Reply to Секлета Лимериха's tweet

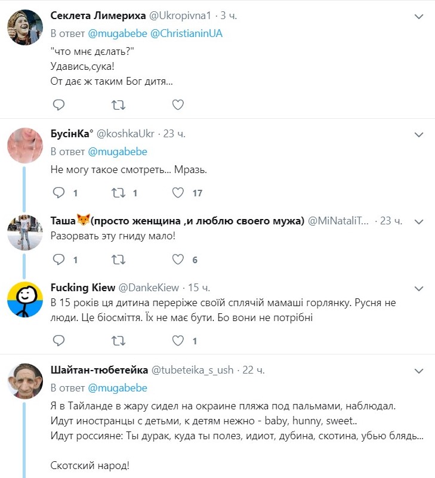click(58, 105)
